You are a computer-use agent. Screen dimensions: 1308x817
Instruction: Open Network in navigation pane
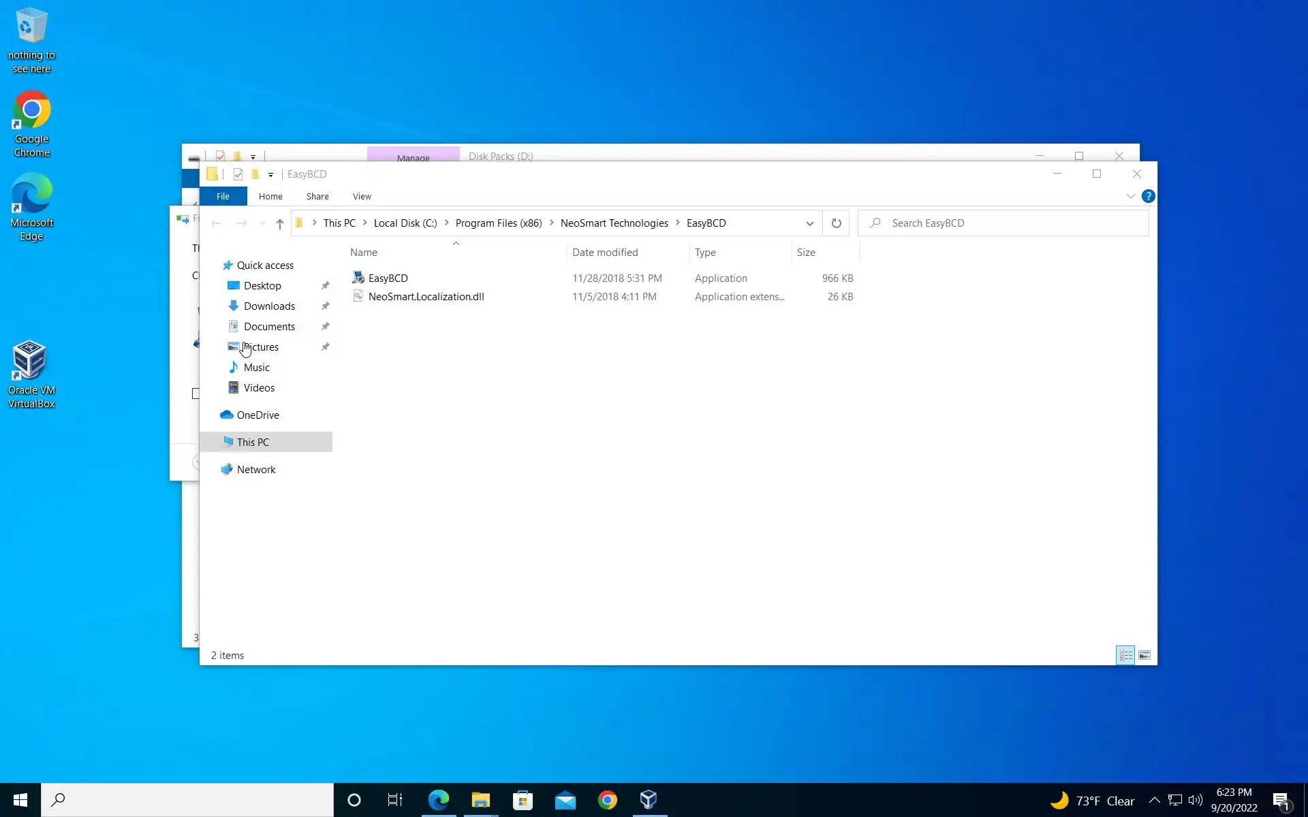tap(256, 470)
